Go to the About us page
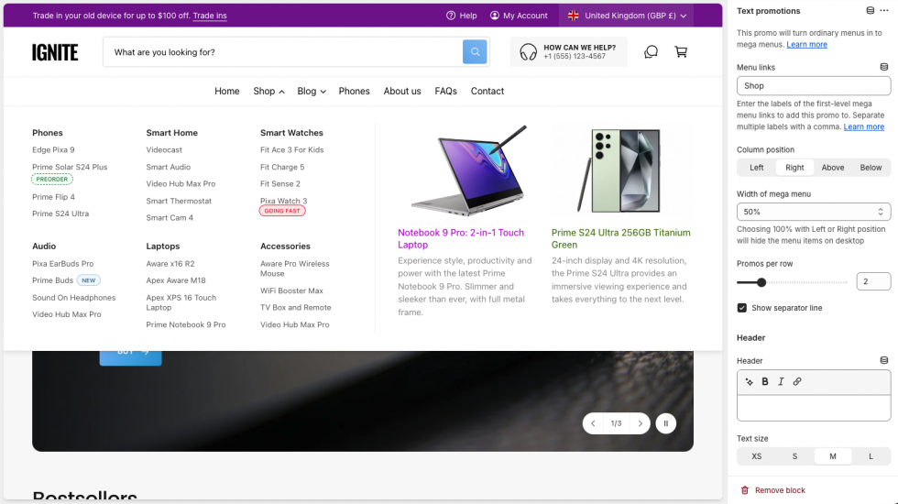Screen dimensions: 898x504 click(402, 92)
